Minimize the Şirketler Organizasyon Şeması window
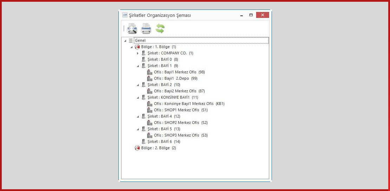Screen dimensions: 390x191 (x=241, y=15)
